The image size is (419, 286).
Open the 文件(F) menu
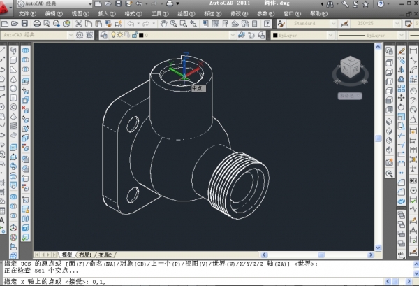pyautogui.click(x=27, y=14)
